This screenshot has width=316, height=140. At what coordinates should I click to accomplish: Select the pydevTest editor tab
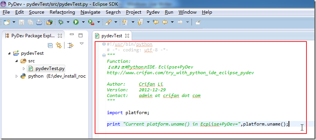pos(112,36)
